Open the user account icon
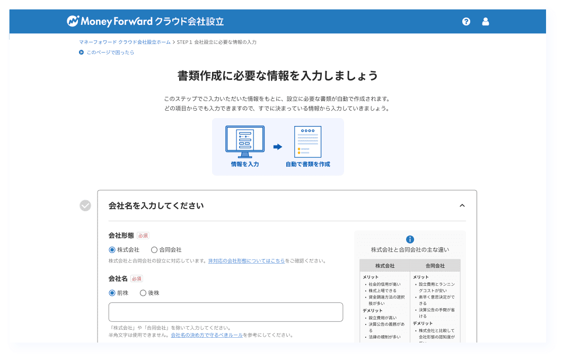Viewport: 563px width, 360px height. (x=486, y=22)
